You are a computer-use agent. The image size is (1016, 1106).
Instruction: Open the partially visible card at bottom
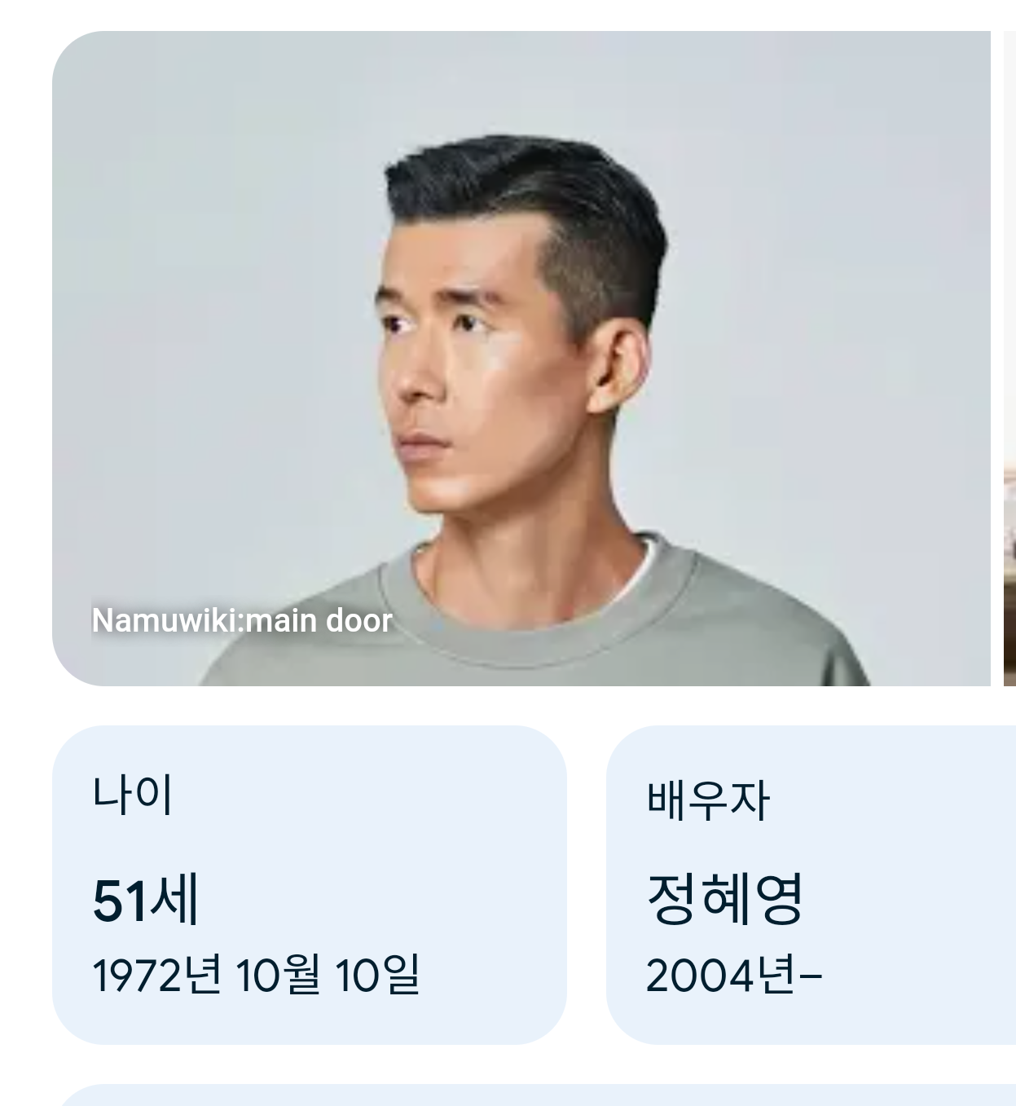[534, 1095]
